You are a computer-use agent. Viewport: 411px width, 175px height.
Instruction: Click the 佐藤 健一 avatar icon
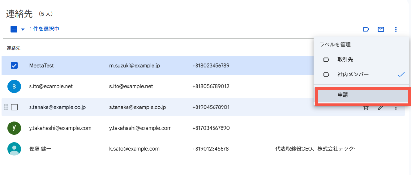click(x=14, y=149)
